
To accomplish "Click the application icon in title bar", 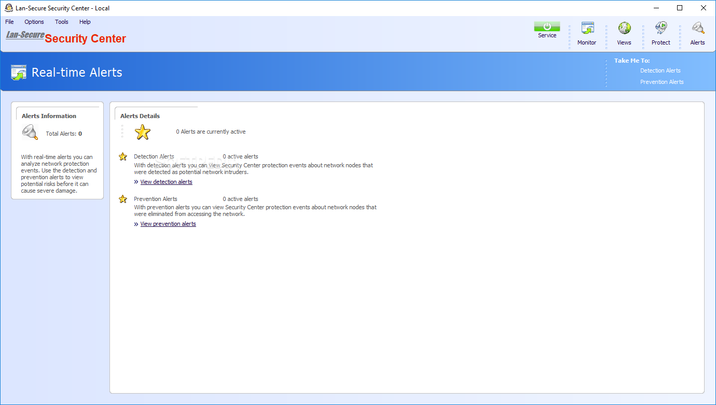I will (8, 8).
